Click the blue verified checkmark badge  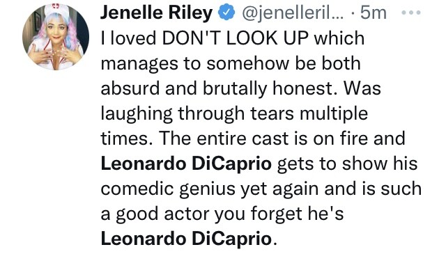[x=226, y=13]
